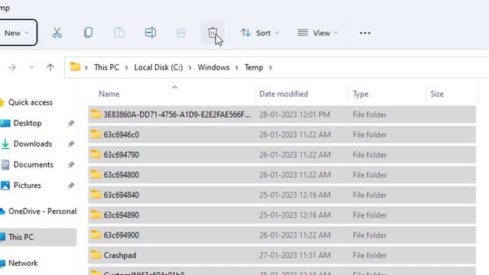Select folder 63c694790
Viewport: 489px width, 275px height.
(x=282, y=154)
